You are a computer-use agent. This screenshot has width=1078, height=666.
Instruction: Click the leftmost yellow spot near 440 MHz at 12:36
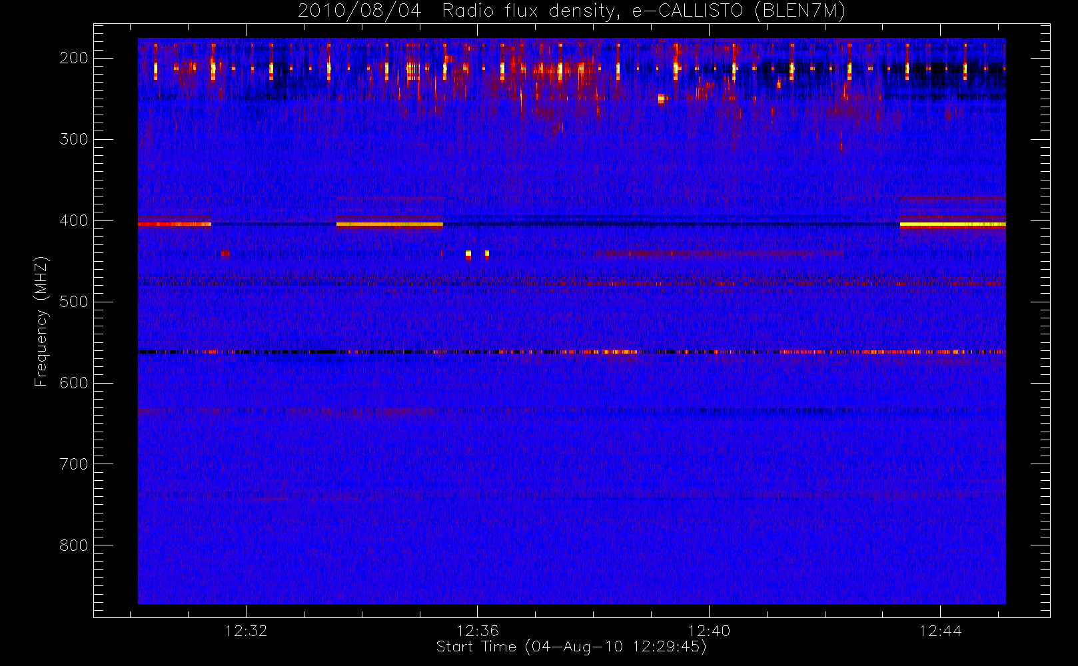(468, 254)
